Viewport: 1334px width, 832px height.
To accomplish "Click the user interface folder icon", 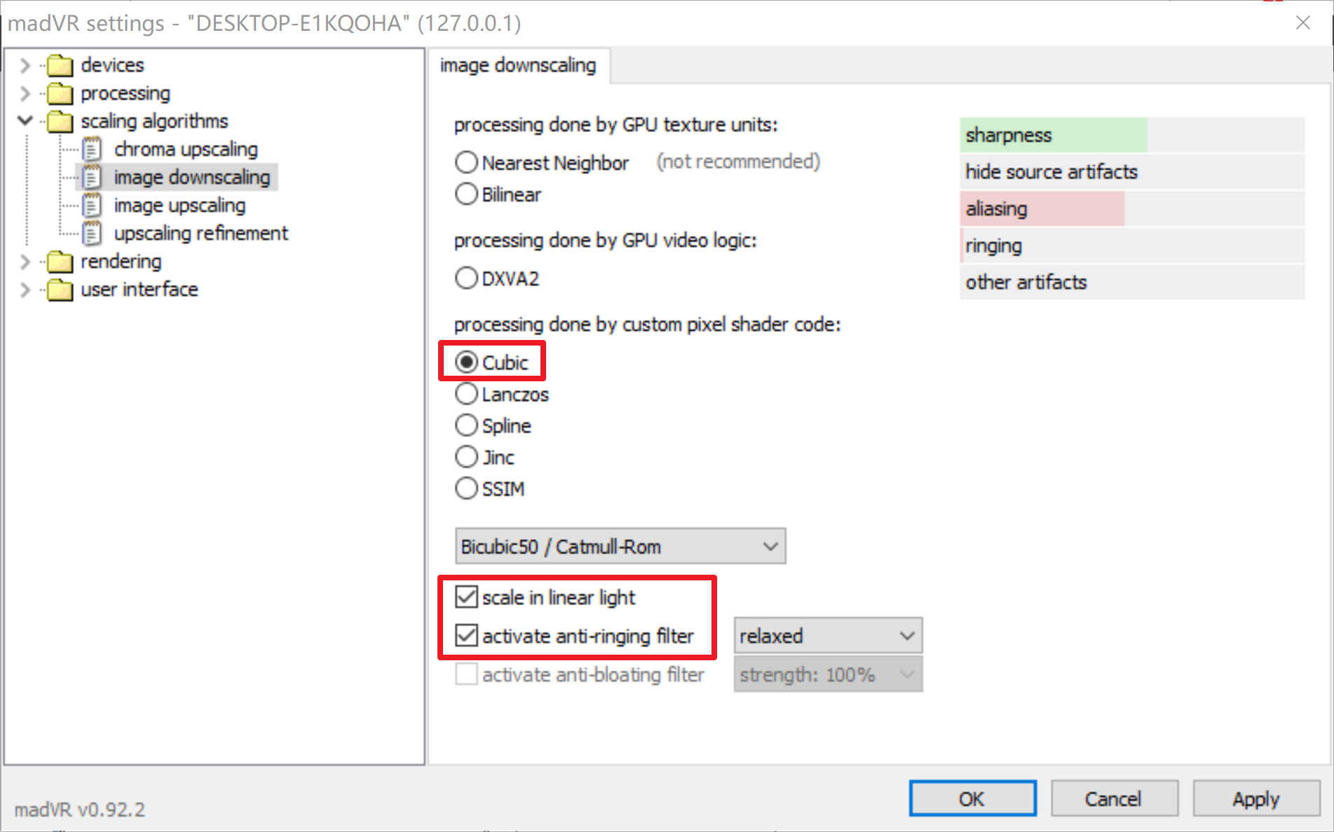I will tap(60, 289).
